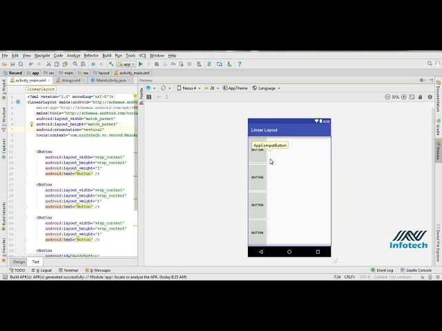
Task: Click the view options columns icon in preview
Action: [149, 97]
